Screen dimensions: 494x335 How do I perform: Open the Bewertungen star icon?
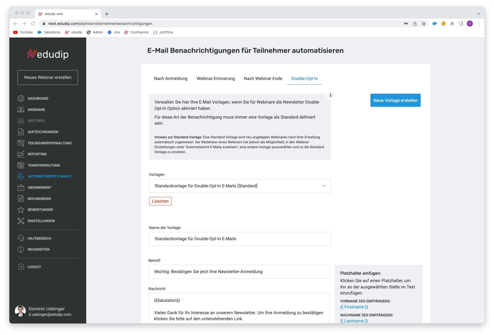pyautogui.click(x=21, y=210)
